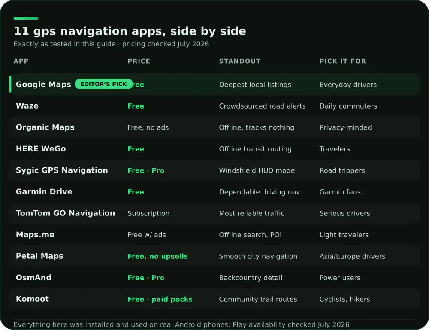Image resolution: width=429 pixels, height=330 pixels.
Task: Click 'Dependable driving nav' cell
Action: [260, 192]
